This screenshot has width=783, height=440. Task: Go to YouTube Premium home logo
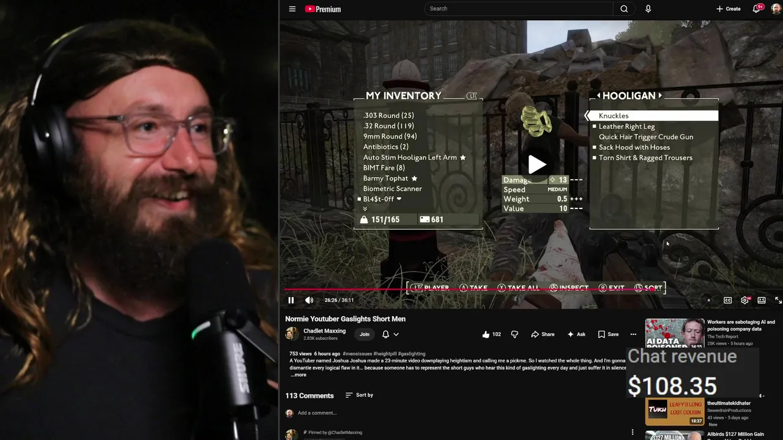(x=323, y=9)
